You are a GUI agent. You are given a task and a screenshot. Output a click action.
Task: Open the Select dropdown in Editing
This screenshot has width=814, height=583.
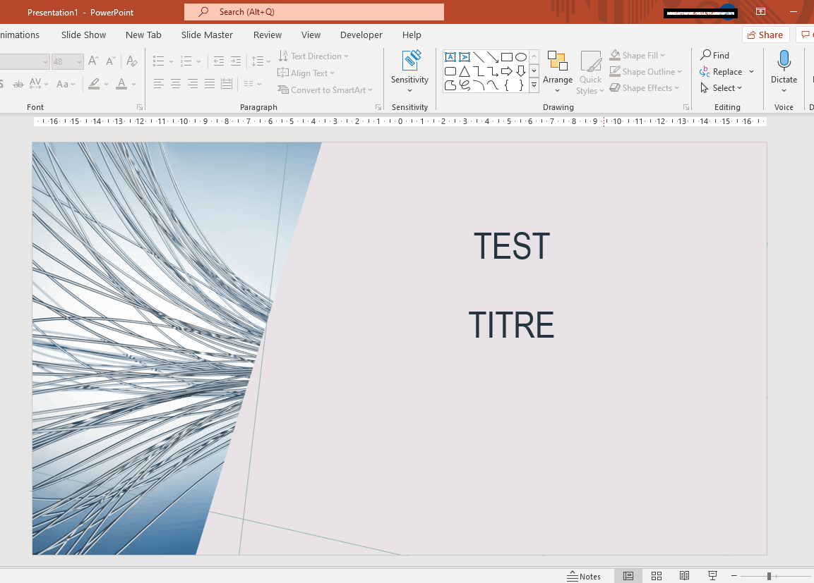[722, 88]
